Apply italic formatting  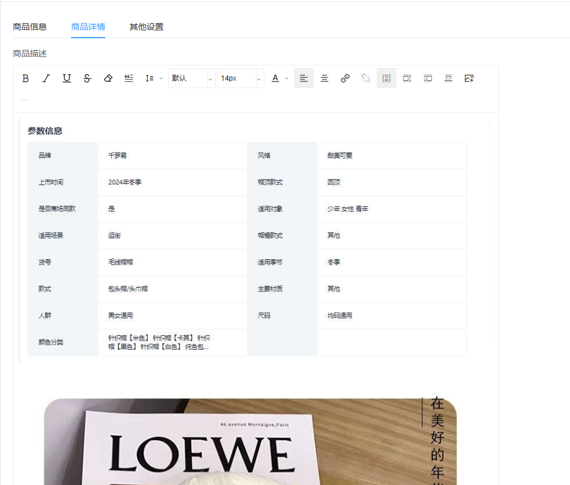46,78
